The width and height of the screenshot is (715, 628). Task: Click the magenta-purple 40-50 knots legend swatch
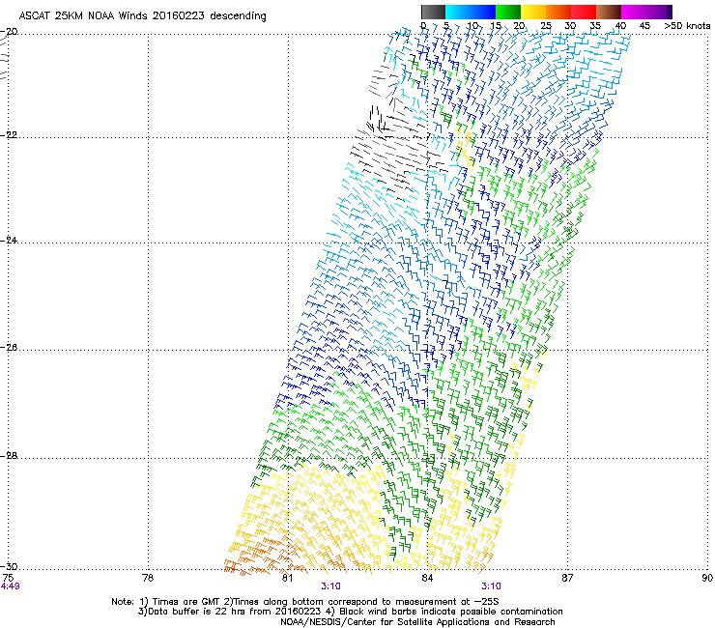tap(646, 12)
